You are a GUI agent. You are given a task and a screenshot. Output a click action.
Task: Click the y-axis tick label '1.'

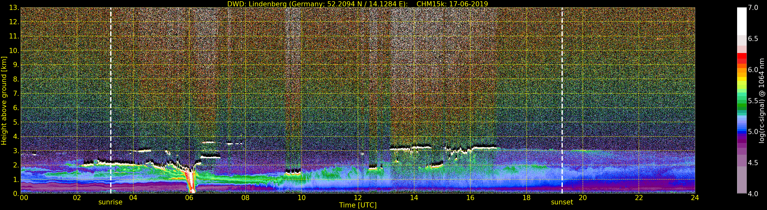point(16,179)
